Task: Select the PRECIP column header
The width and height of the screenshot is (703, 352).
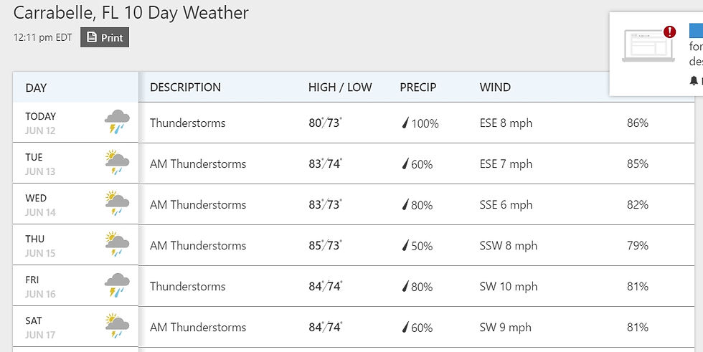Action: pyautogui.click(x=417, y=87)
